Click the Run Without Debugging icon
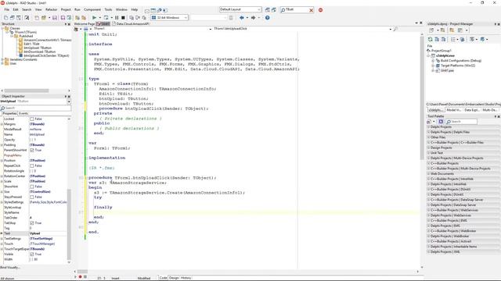 click(x=106, y=18)
